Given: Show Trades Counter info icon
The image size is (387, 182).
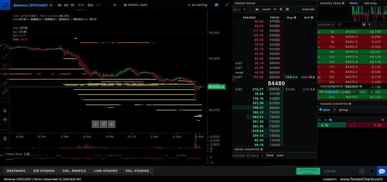Looking at the screenshot, I should (350, 104).
